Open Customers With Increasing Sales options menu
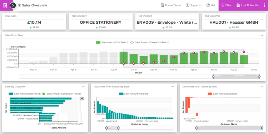The image size is (268, 134). coord(173,87)
